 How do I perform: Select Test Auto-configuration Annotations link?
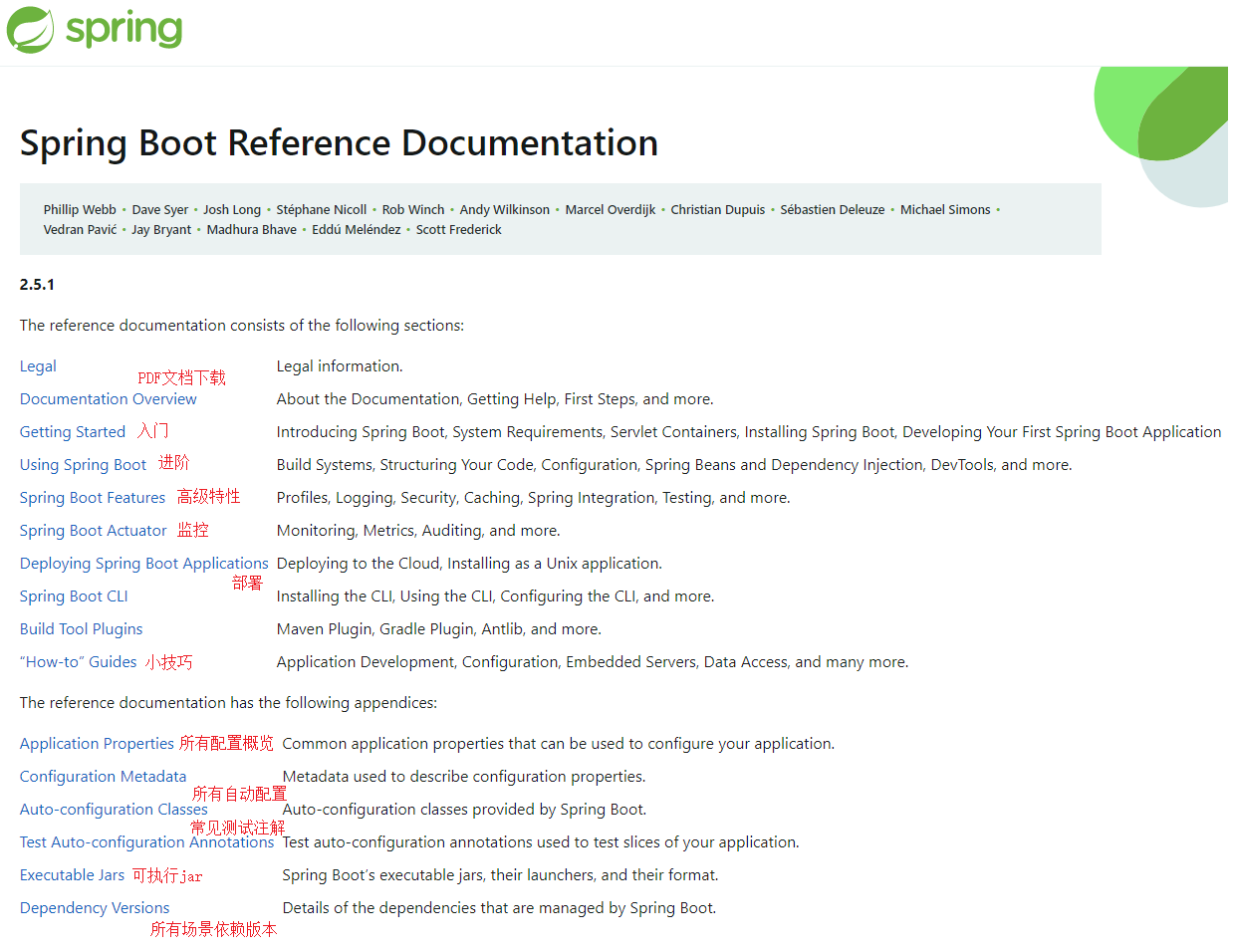click(145, 842)
